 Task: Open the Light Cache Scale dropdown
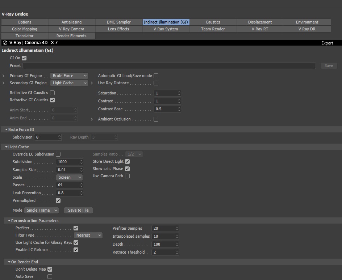(x=69, y=178)
